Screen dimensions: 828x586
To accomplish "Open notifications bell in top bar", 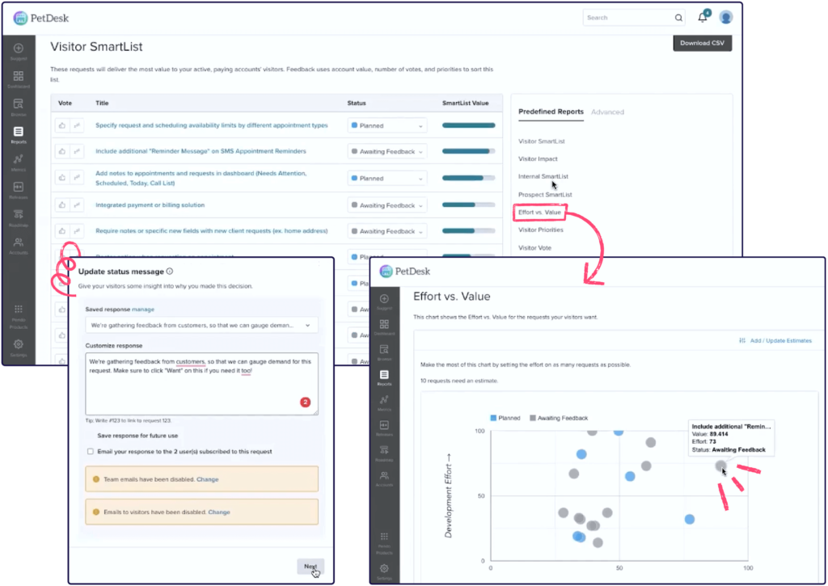I will pos(703,18).
